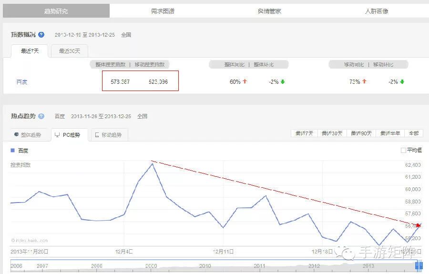
Task: Click the 全国 region in 热点趋势
Action: tap(142, 116)
